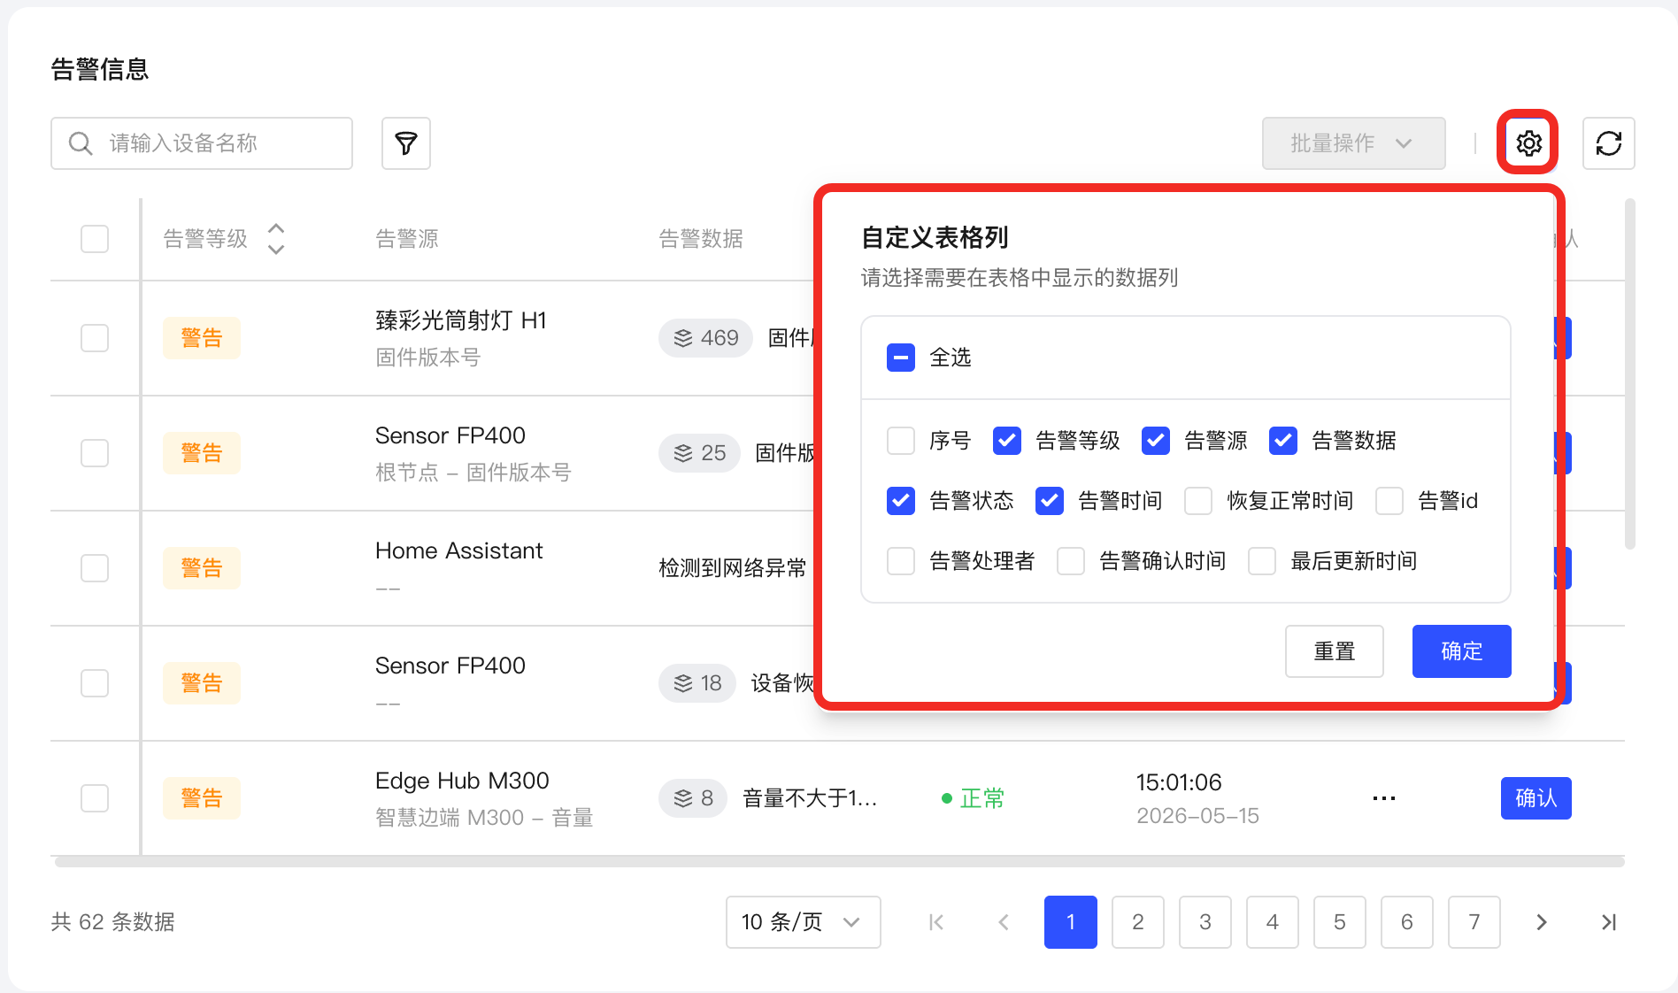The width and height of the screenshot is (1678, 993).
Task: Jump to the first page arrow
Action: click(x=935, y=922)
